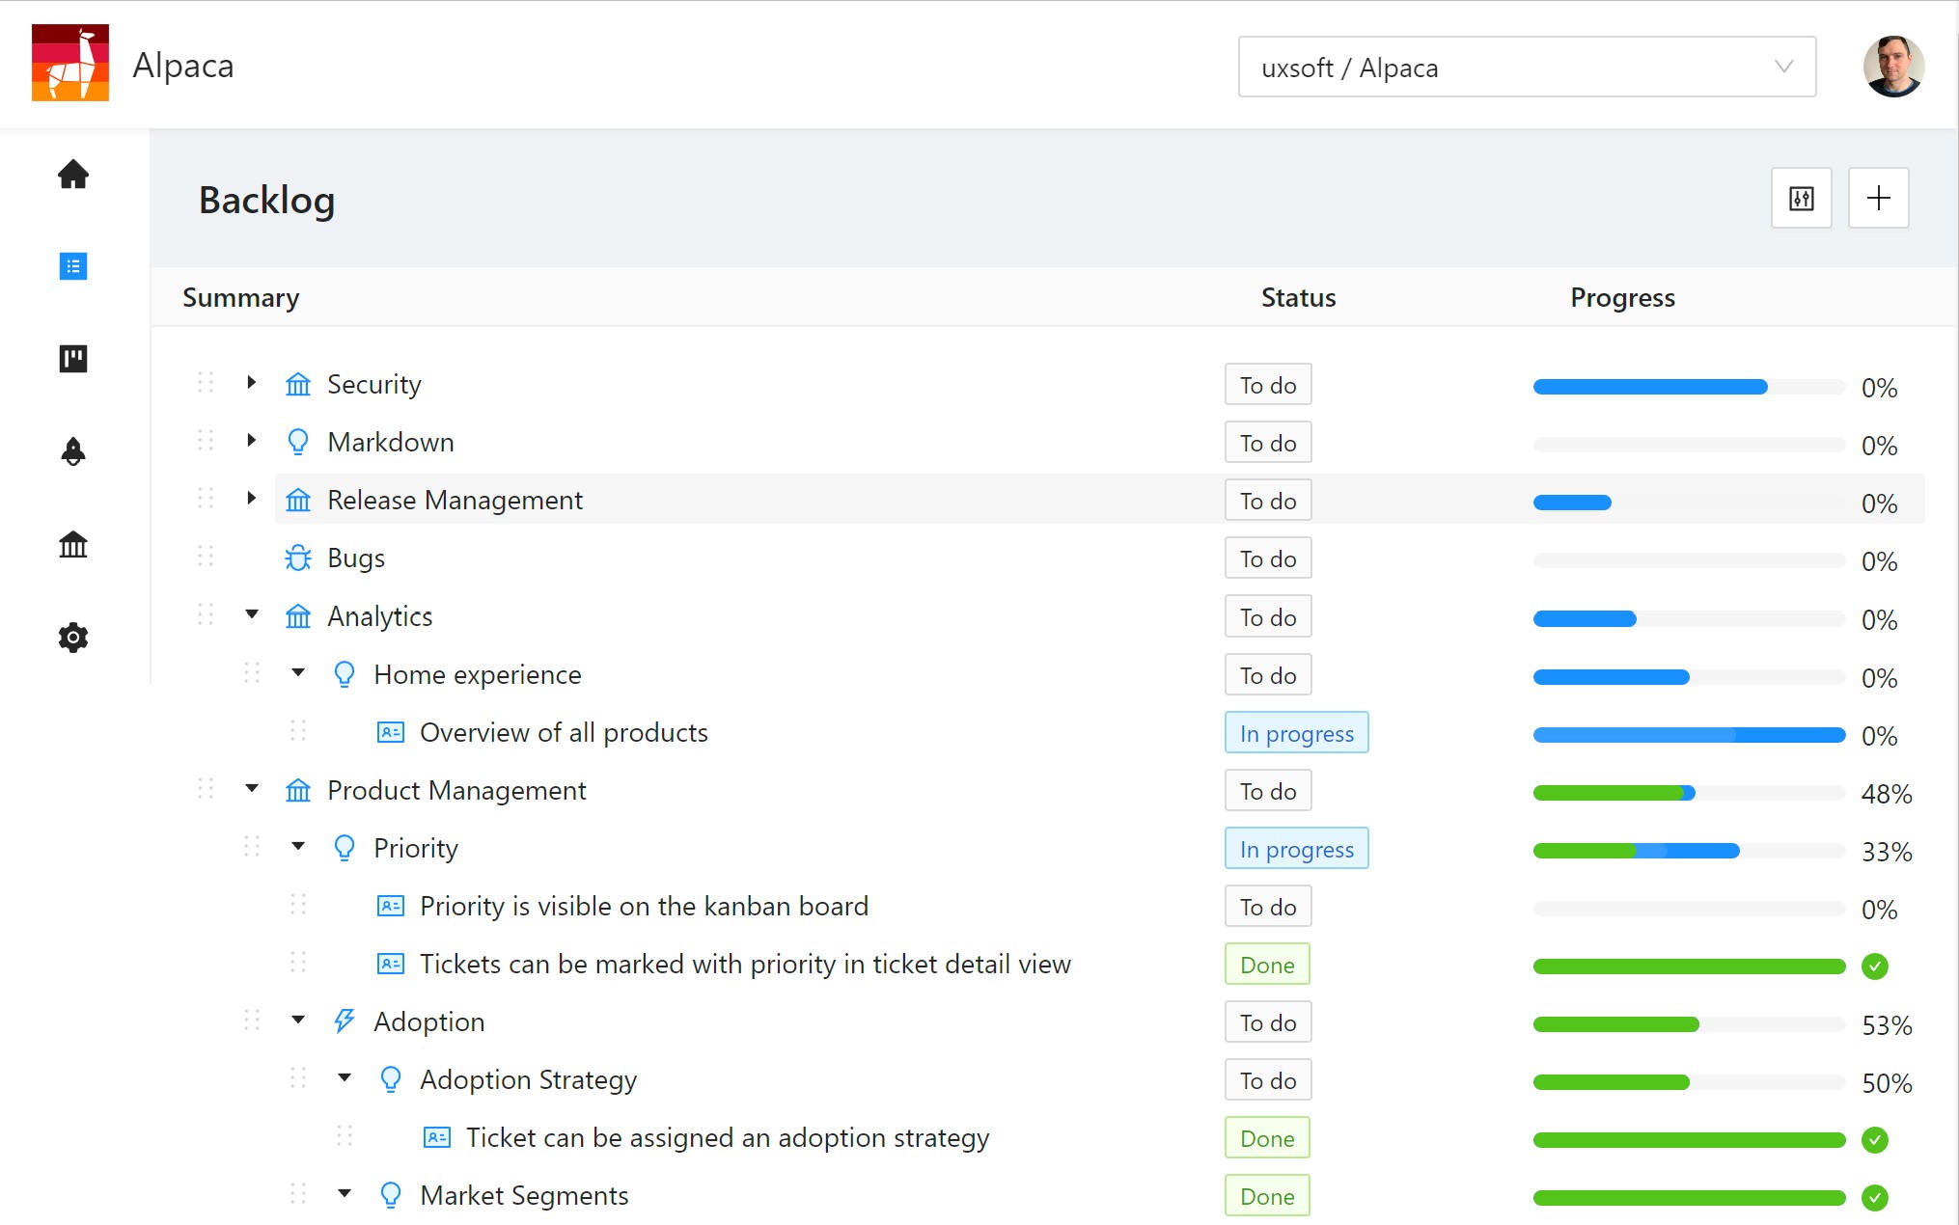Expand the Security epic row
The image size is (1959, 1225).
[x=251, y=383]
